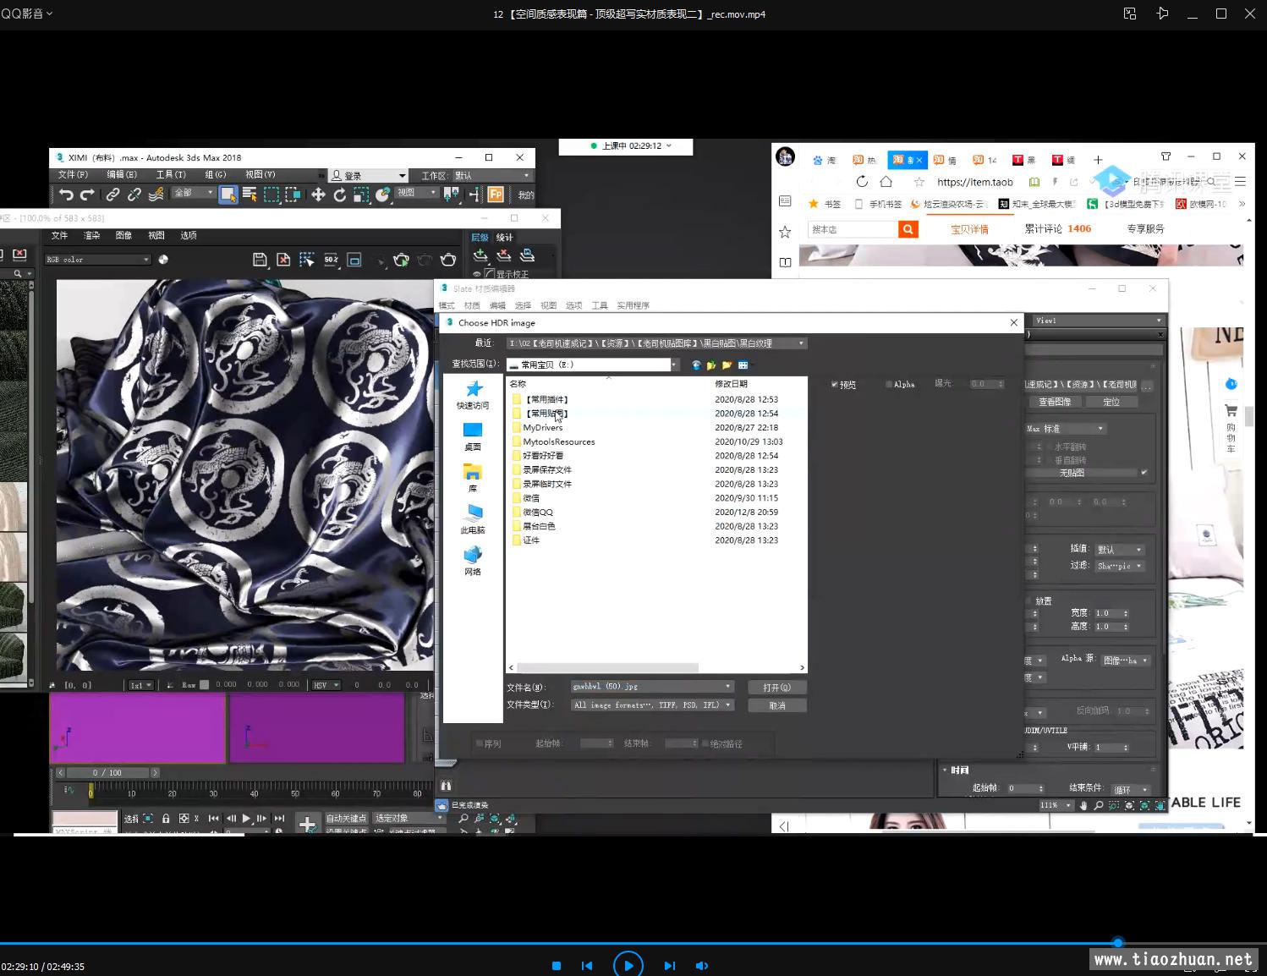The width and height of the screenshot is (1267, 976).
Task: Select the Move tool in 3ds Max
Action: coord(318,195)
